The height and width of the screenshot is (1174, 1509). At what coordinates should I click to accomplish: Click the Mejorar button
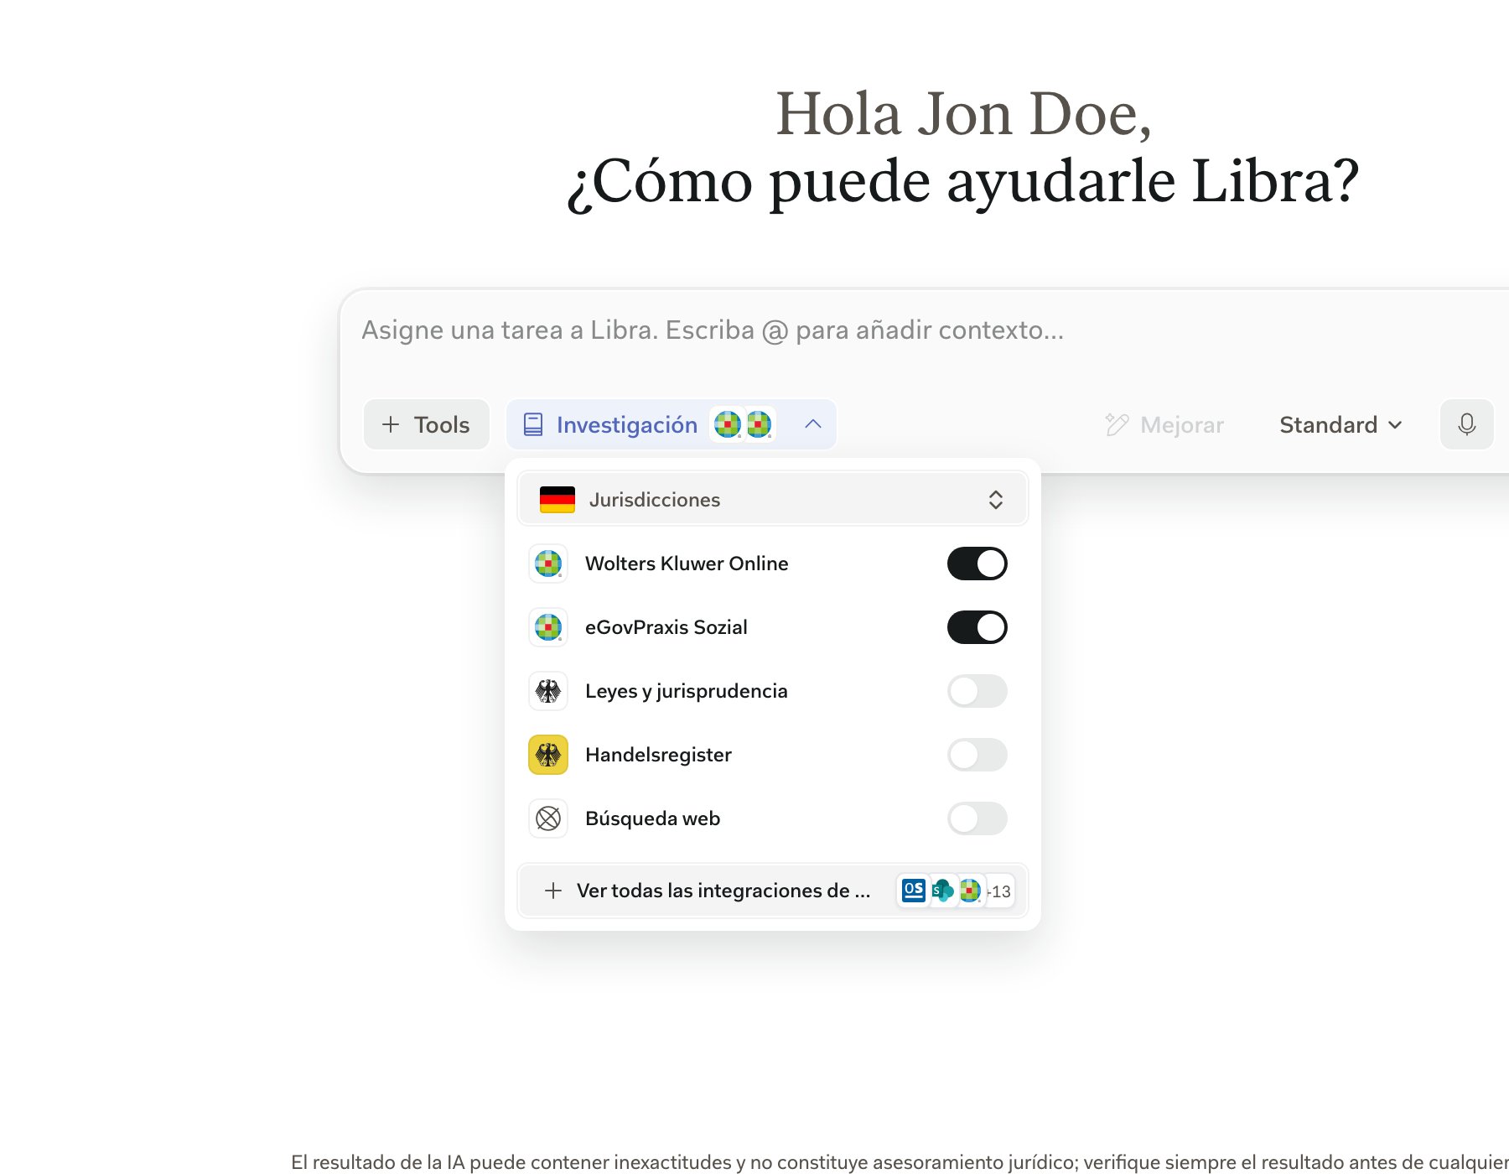(1164, 424)
